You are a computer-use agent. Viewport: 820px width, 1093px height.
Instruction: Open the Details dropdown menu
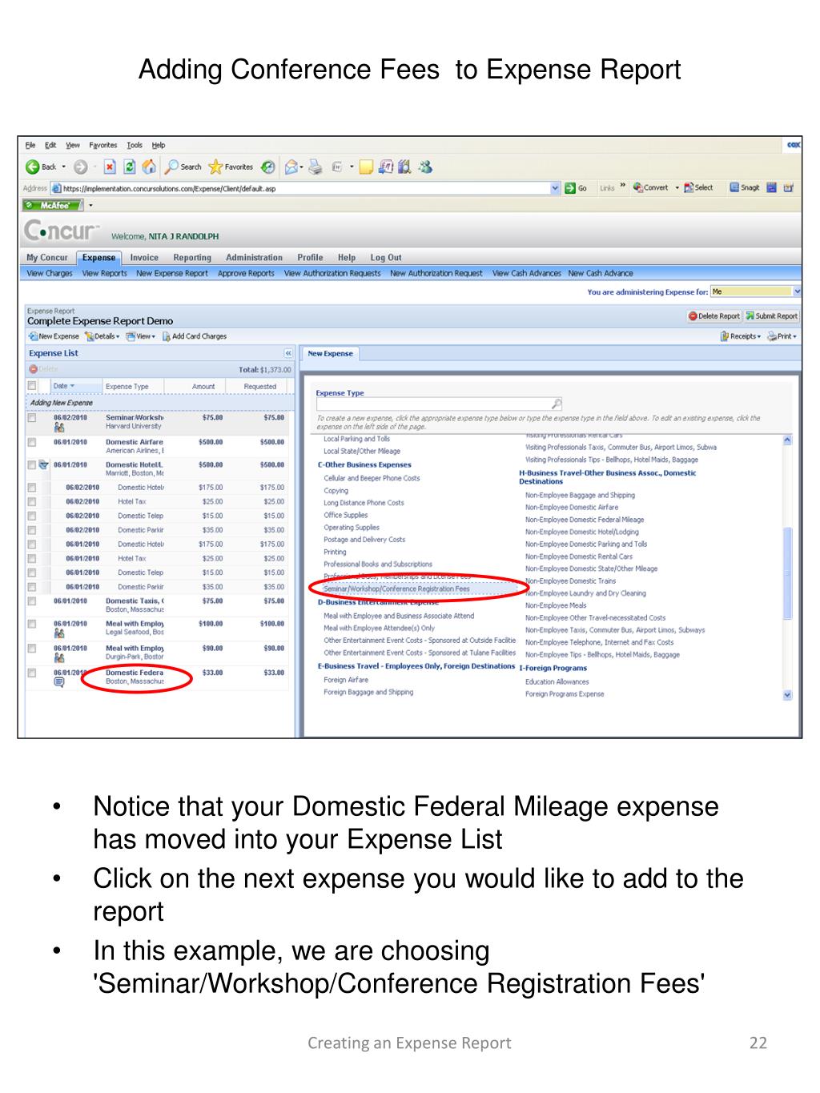click(x=102, y=336)
